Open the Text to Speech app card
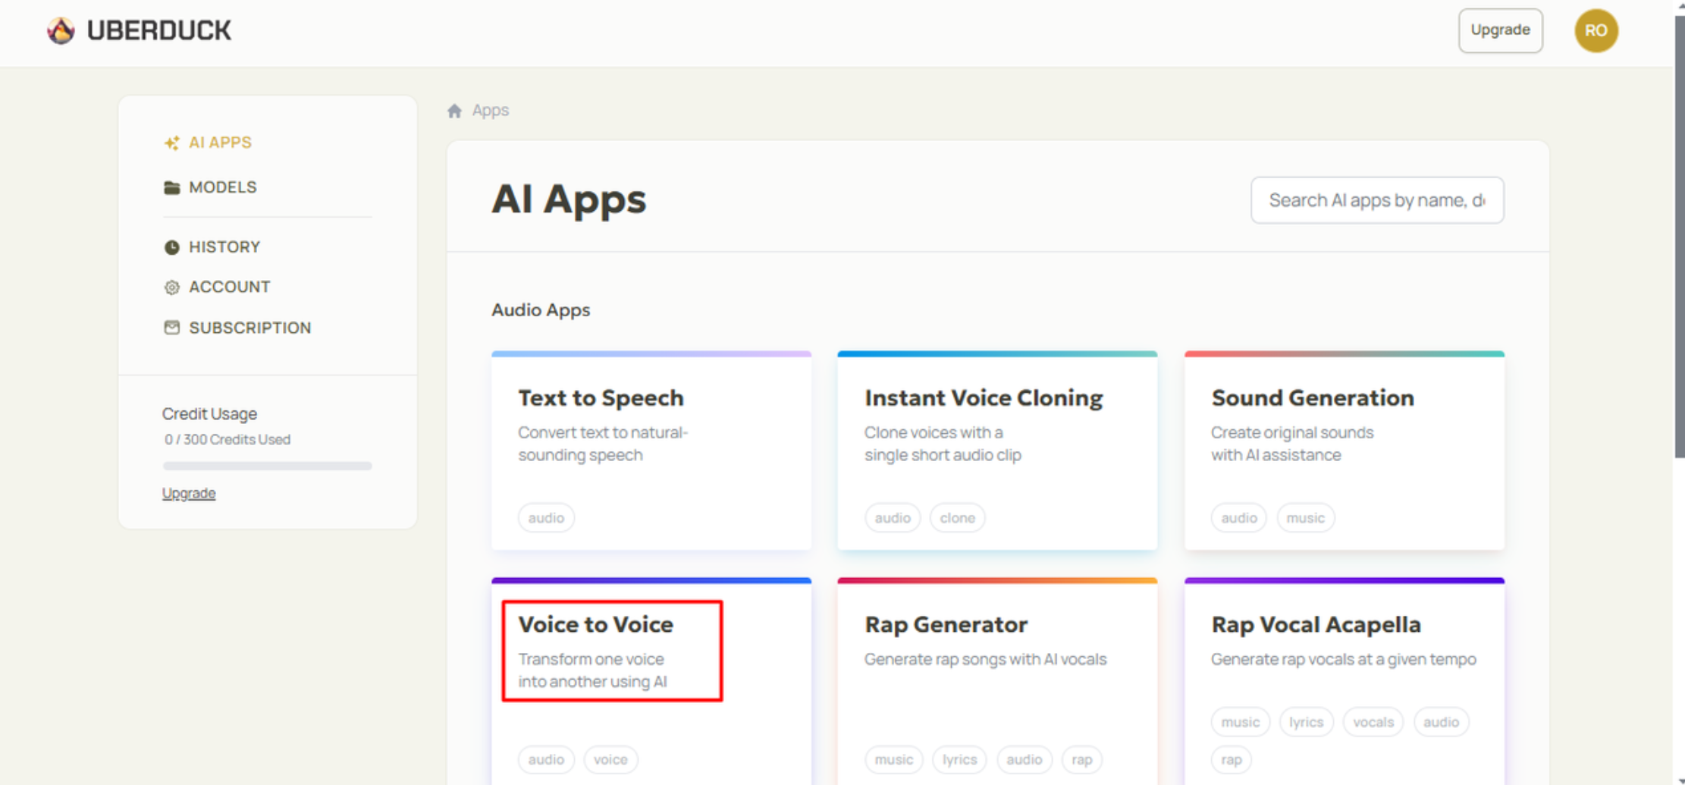The image size is (1685, 785). click(x=651, y=451)
